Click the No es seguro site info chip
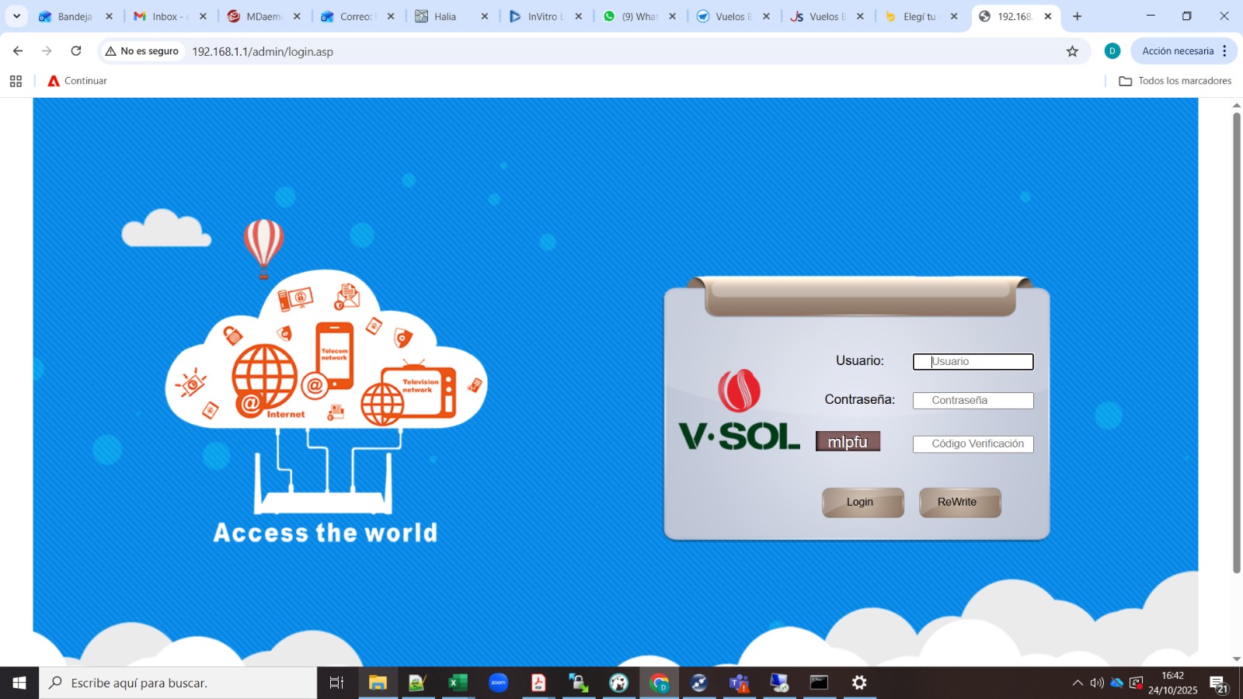1243x699 pixels. click(142, 51)
